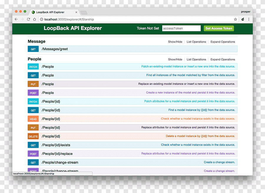Expand 'Delete a model instance by {{id}}' operation

(200, 136)
